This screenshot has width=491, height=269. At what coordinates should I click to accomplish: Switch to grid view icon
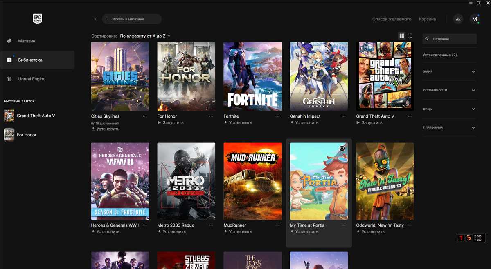(x=402, y=36)
